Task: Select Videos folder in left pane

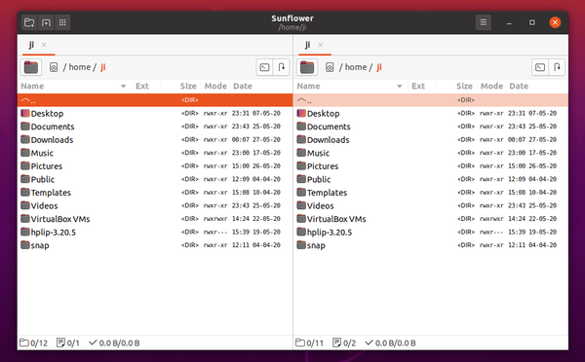Action: pos(155,206)
